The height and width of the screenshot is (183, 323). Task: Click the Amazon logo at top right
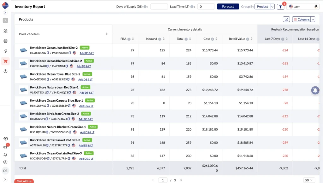coord(315,6)
